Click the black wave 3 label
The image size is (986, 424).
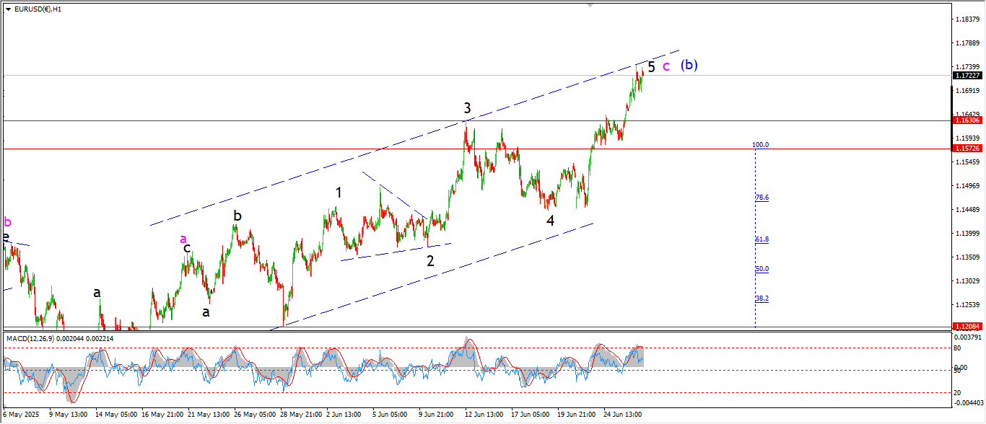pos(467,108)
